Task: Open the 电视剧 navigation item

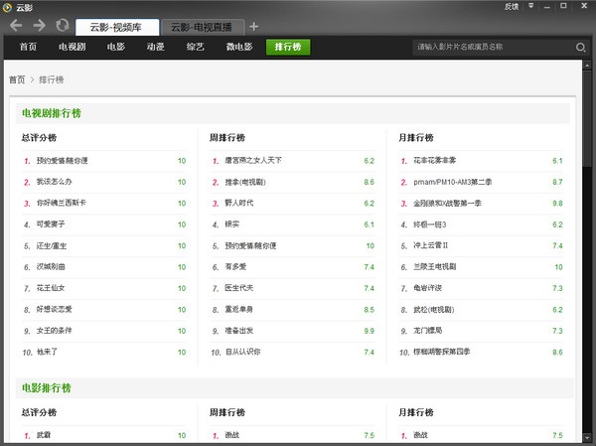Action: click(72, 47)
